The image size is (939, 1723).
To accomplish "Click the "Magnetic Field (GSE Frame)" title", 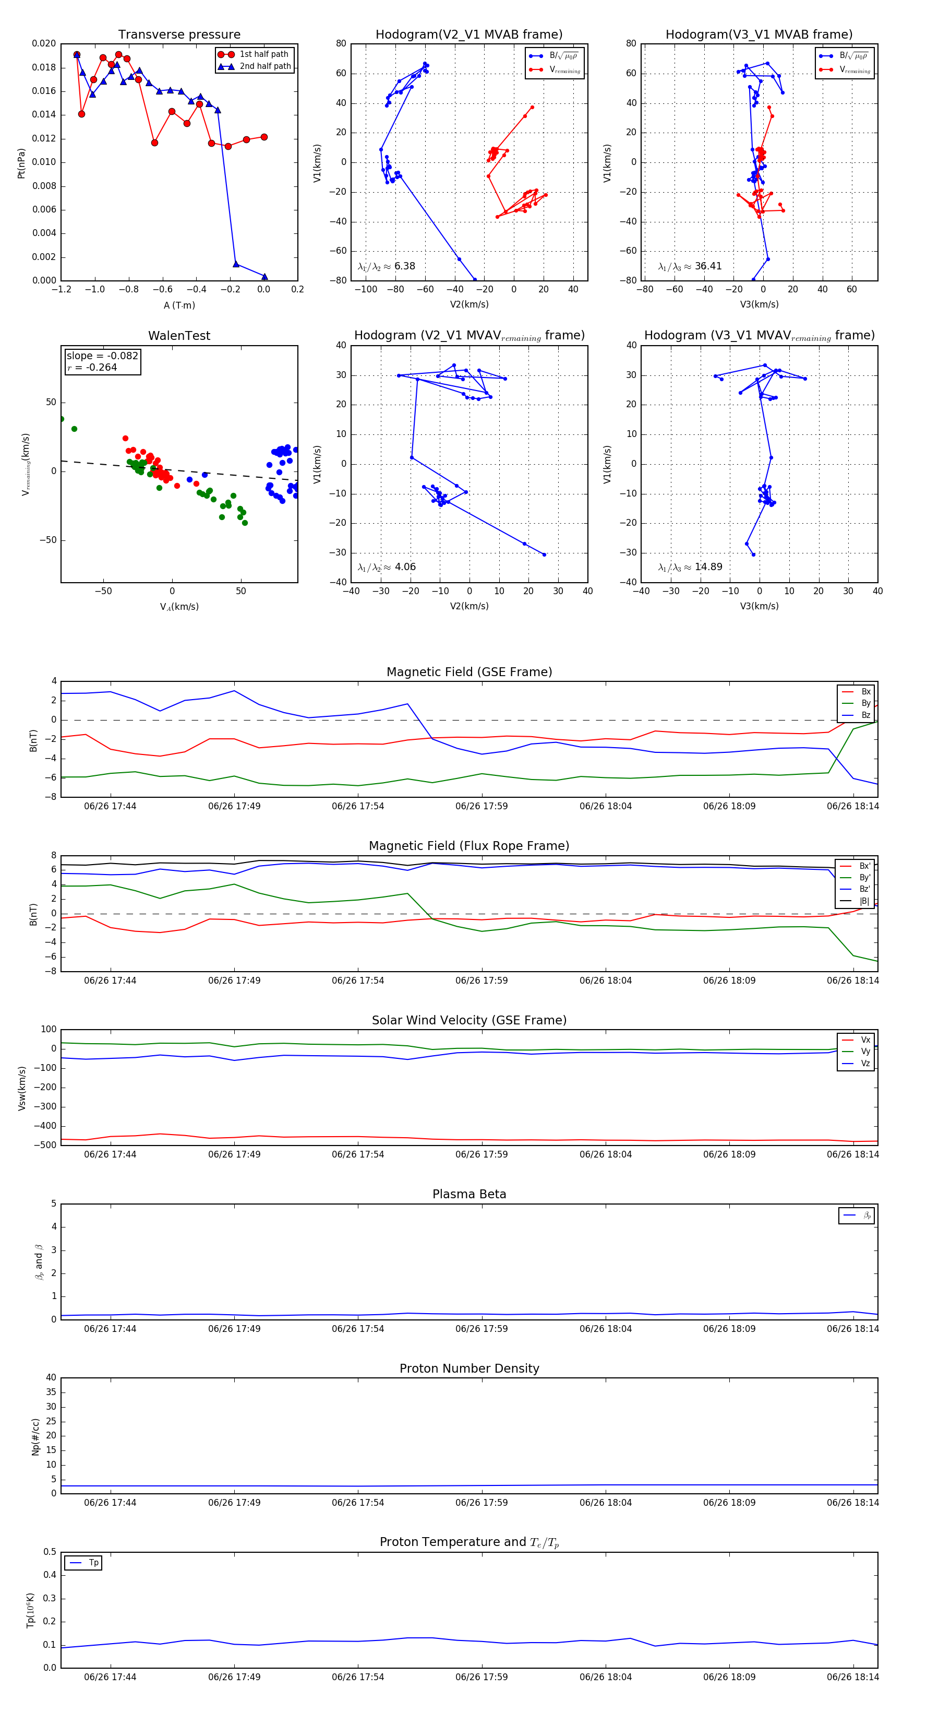I will [x=469, y=672].
